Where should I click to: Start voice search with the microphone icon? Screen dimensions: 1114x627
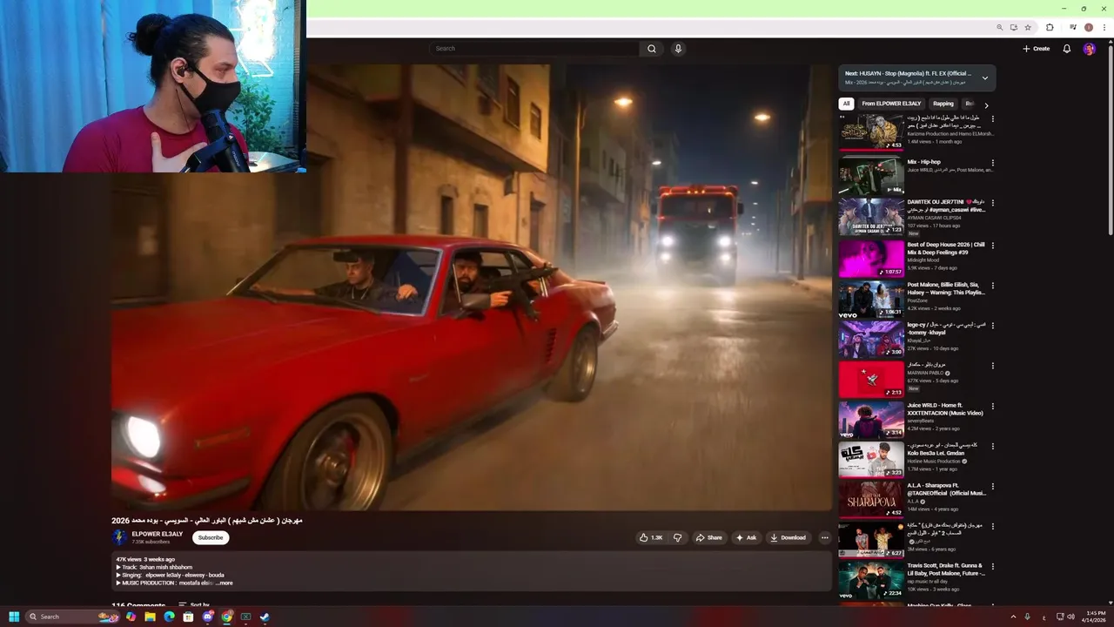(678, 49)
